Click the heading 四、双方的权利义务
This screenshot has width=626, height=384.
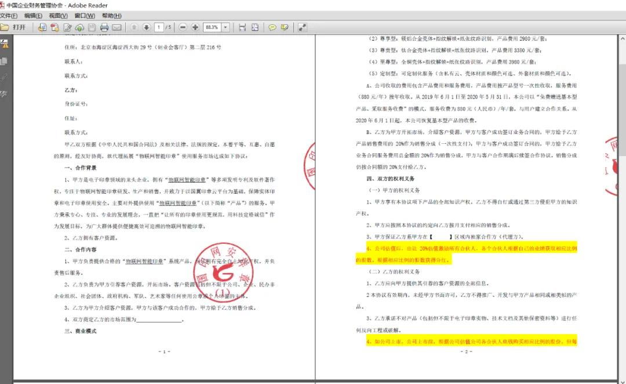coord(391,179)
